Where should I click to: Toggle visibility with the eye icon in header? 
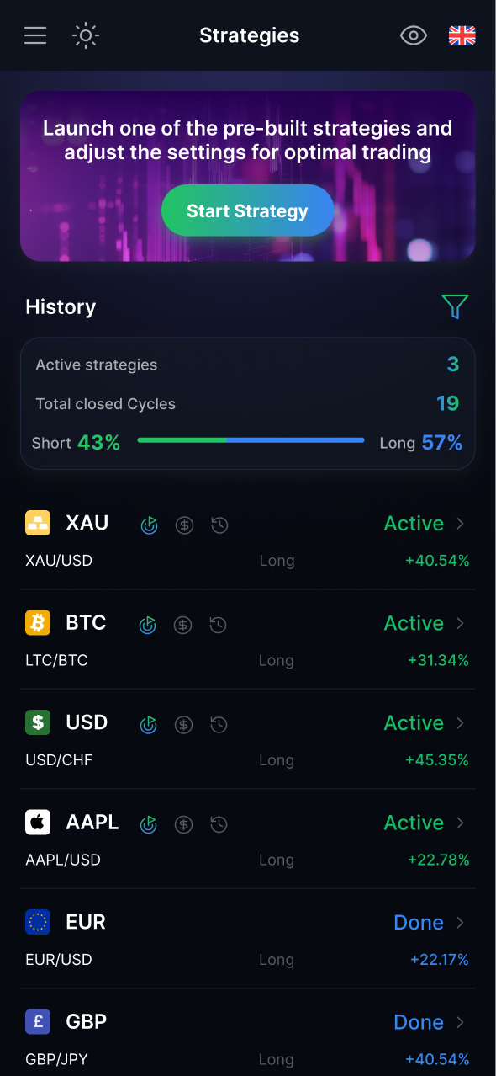[x=414, y=35]
